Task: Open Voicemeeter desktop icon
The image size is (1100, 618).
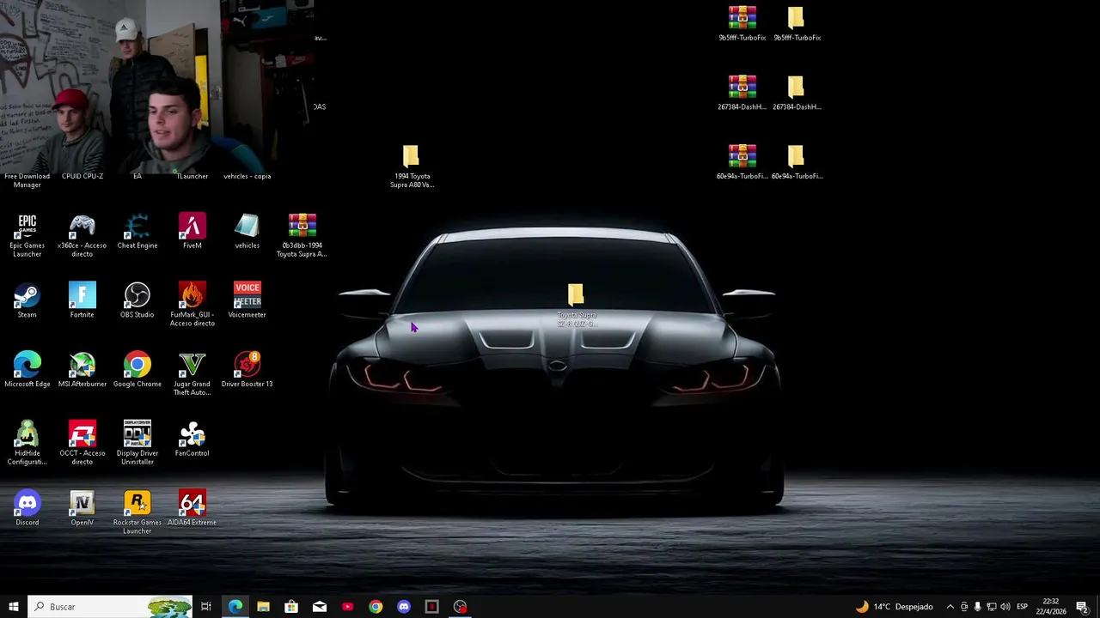Action: (x=247, y=300)
